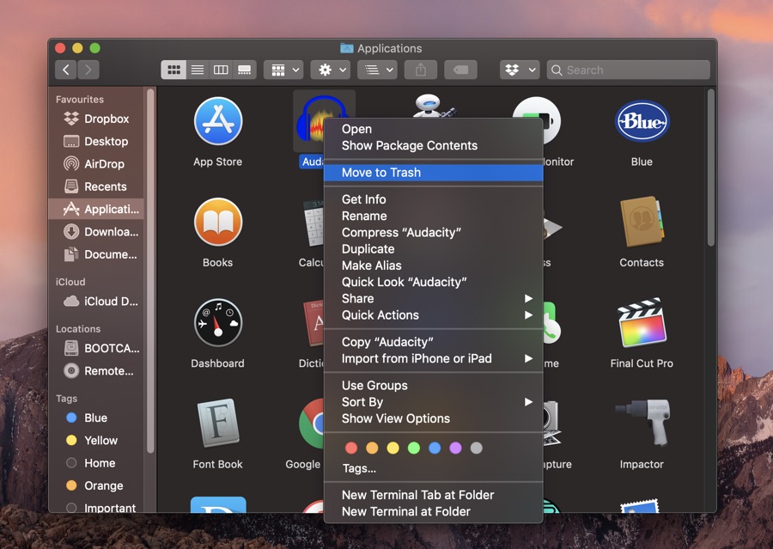Choose Rename in the context menu
Viewport: 773px width, 549px height.
[434, 216]
